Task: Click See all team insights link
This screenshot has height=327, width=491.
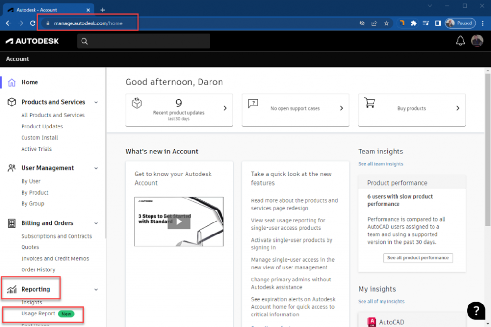Action: coord(380,164)
